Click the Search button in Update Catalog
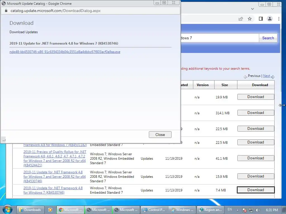 pyautogui.click(x=268, y=38)
